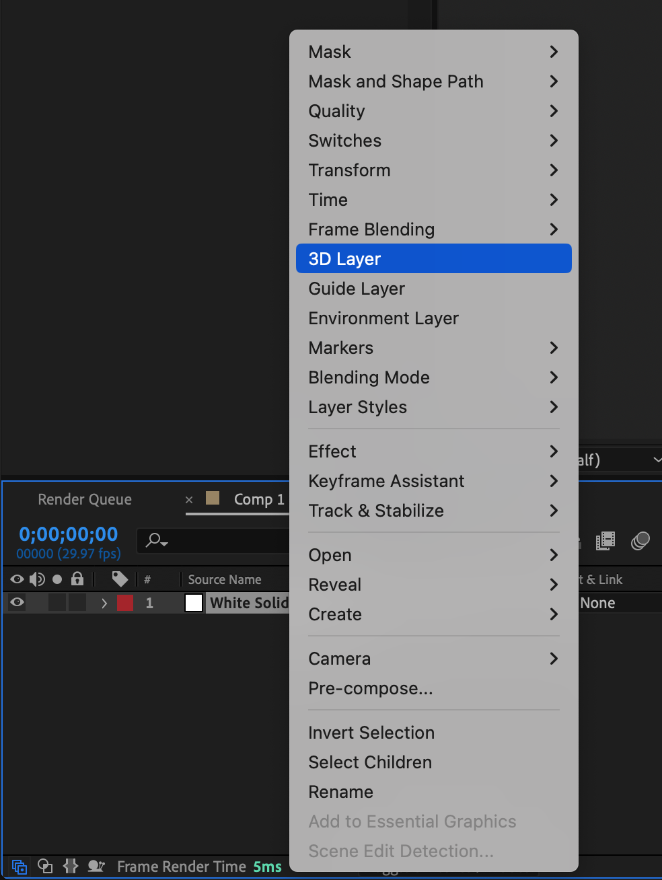Open the Switches submenu

[x=434, y=141]
